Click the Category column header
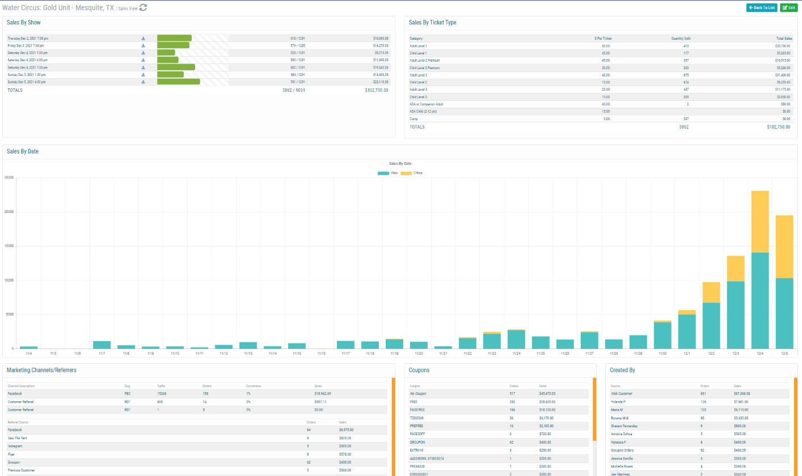Viewport: 802px width, 476px height. pos(416,38)
